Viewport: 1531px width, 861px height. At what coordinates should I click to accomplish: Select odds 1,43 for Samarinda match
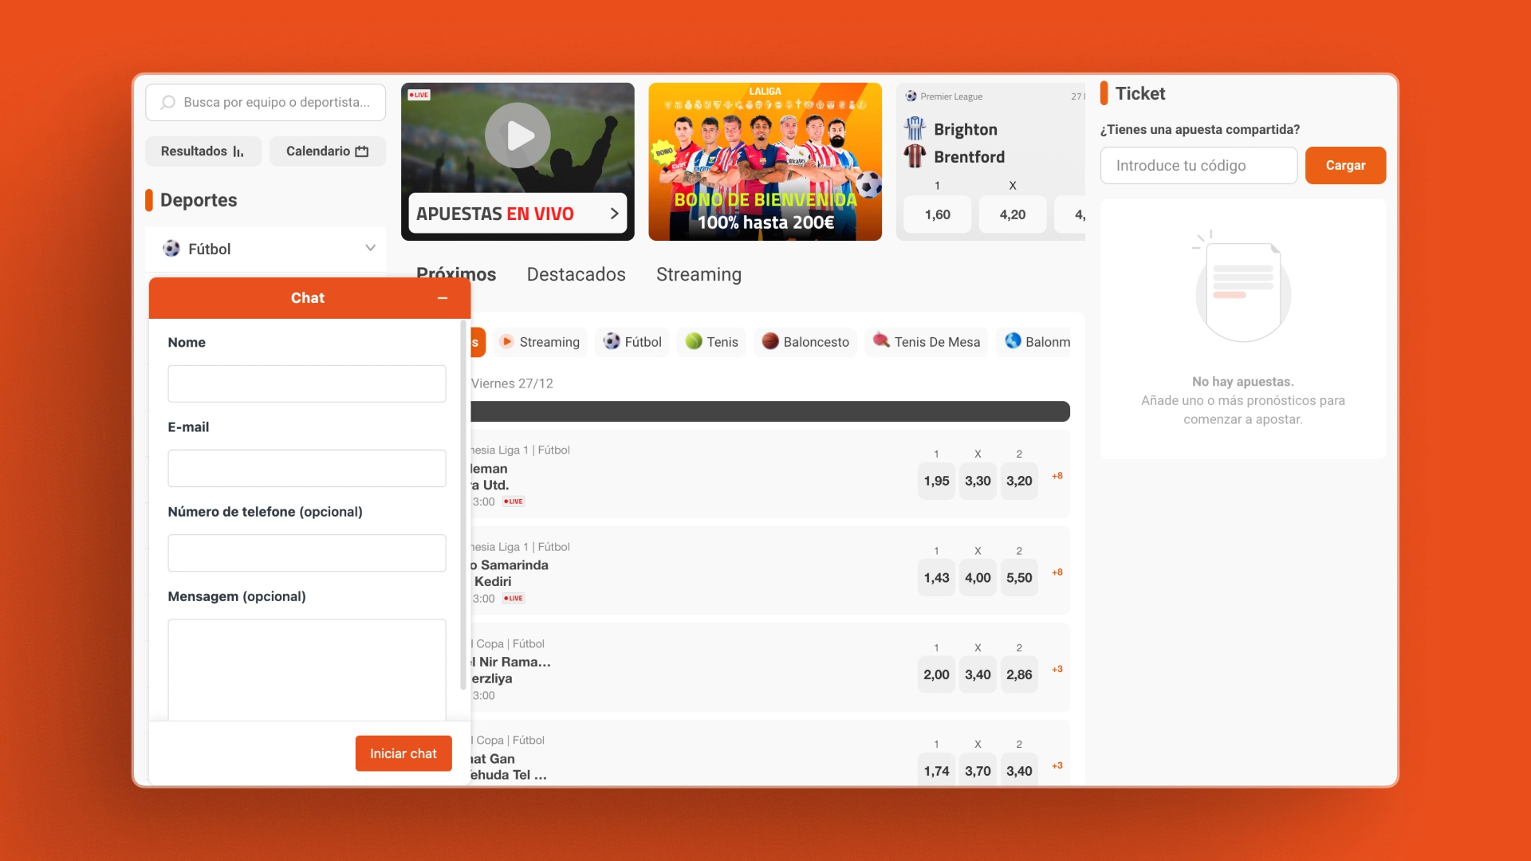pos(936,578)
